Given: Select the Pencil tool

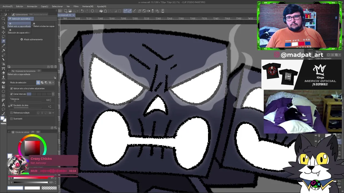Looking at the screenshot, I should click(3, 55).
